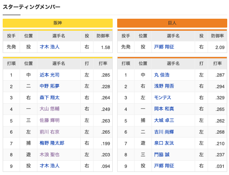Open player page for 泉口 友汰
This screenshot has width=229, height=175.
pos(164,143)
